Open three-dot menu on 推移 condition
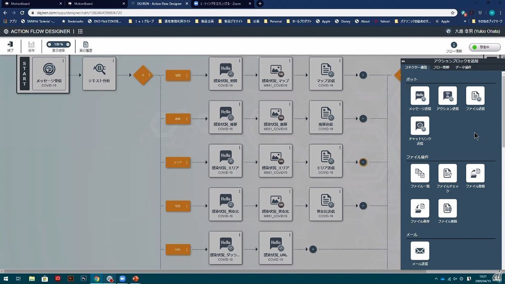This screenshot has height=284, width=505. pyautogui.click(x=187, y=119)
